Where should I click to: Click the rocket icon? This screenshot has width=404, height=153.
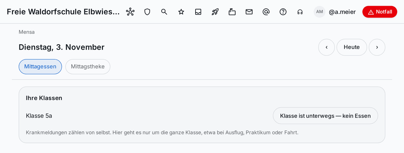pyautogui.click(x=215, y=12)
